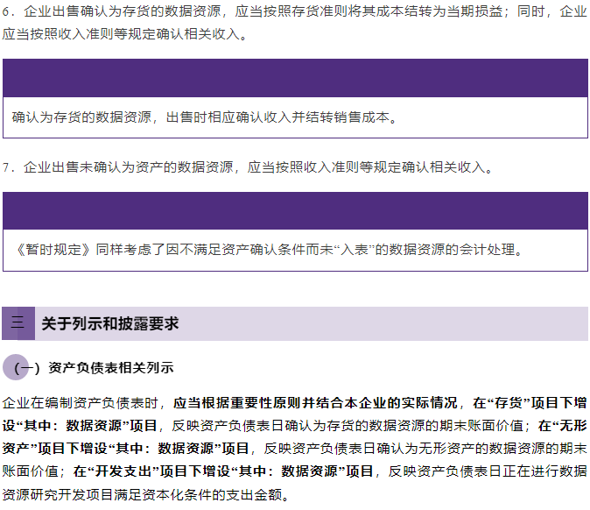Click the first purple header bar under item 6
Image resolution: width=590 pixels, height=510 pixels.
pos(294,78)
